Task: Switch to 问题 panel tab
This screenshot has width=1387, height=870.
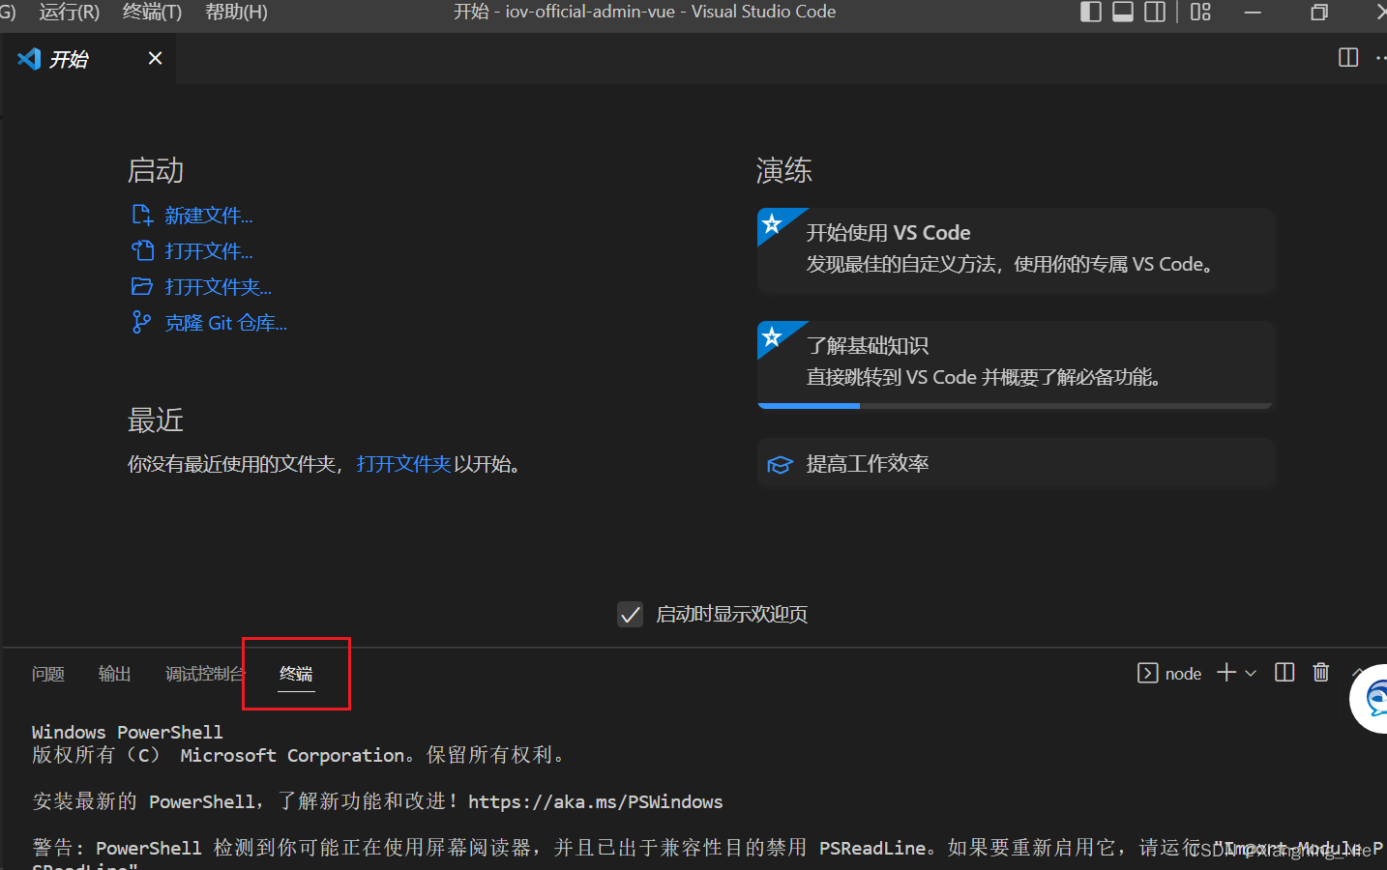Action: (48, 674)
